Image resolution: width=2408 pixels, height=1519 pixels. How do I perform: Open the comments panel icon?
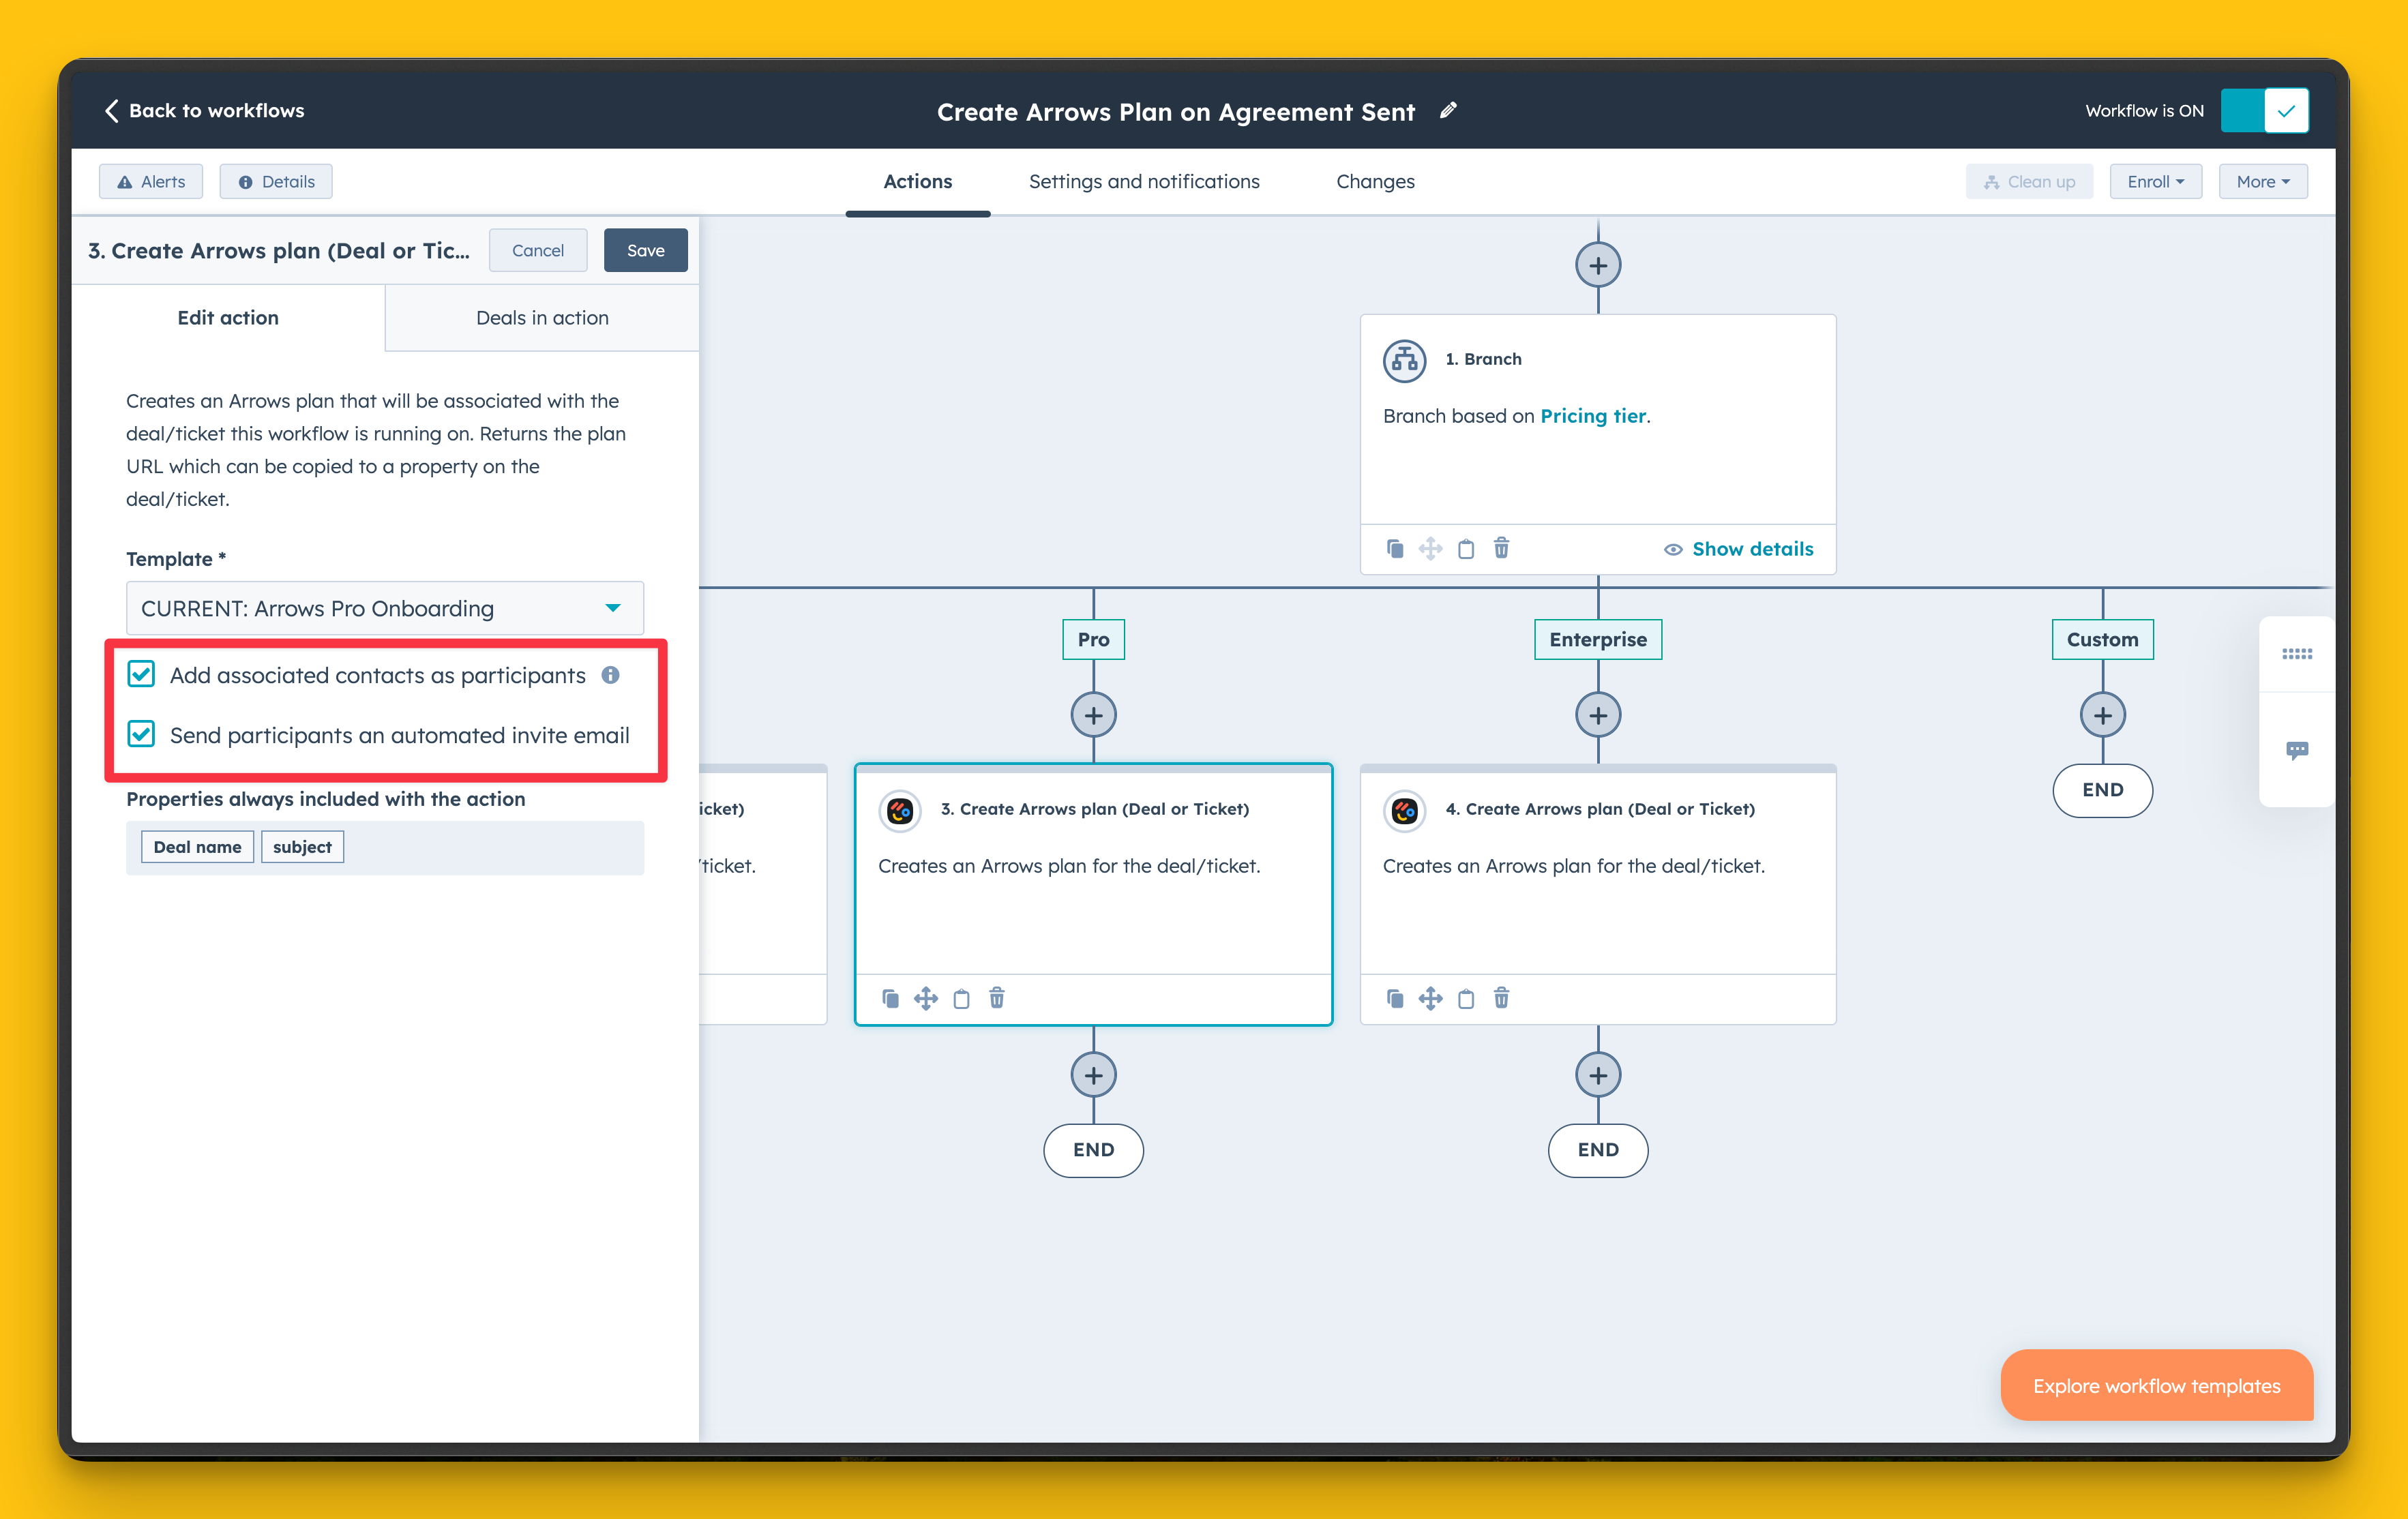pos(2297,749)
